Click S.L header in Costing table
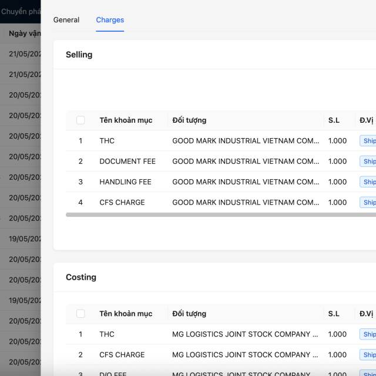376x376 pixels. pyautogui.click(x=334, y=314)
